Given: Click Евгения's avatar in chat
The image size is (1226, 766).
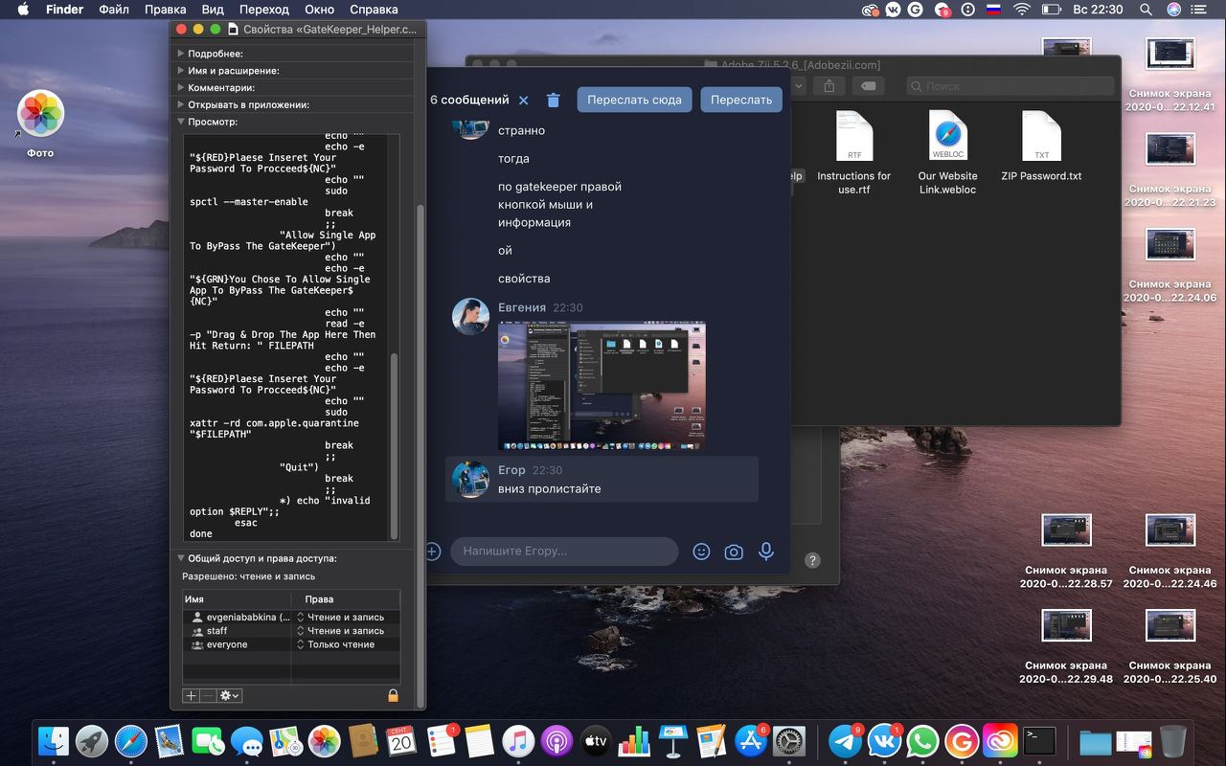Looking at the screenshot, I should (x=470, y=317).
